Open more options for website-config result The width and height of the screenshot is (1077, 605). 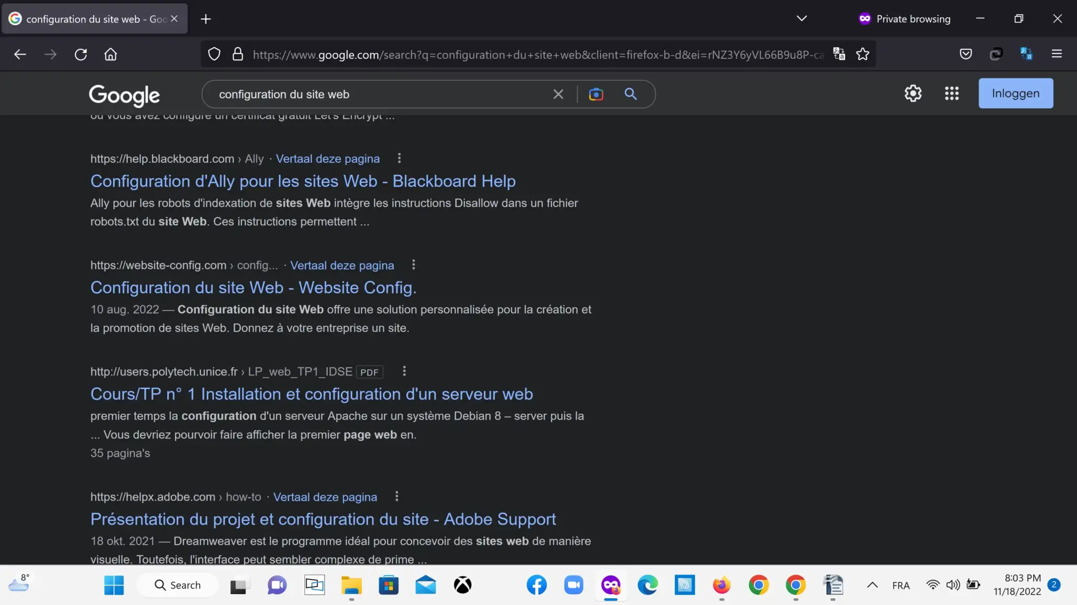point(413,265)
